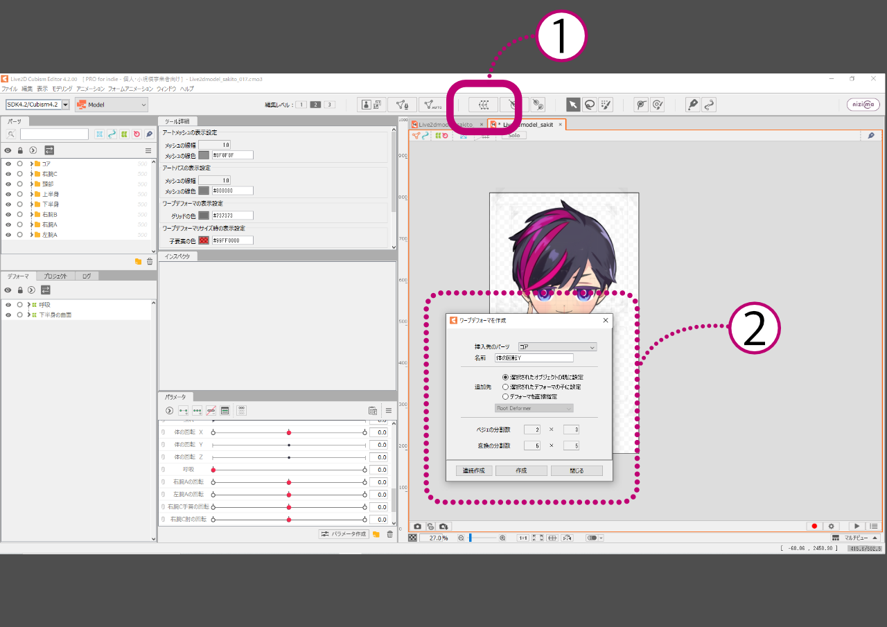Select radio 選択されたオブジェクトの親に設定

click(505, 377)
